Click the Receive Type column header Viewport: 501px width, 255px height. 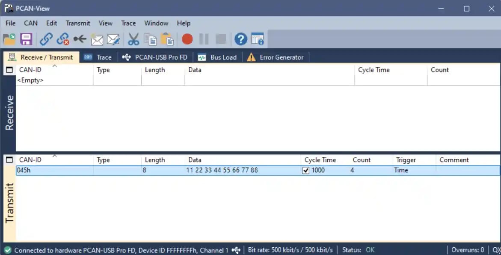(117, 70)
